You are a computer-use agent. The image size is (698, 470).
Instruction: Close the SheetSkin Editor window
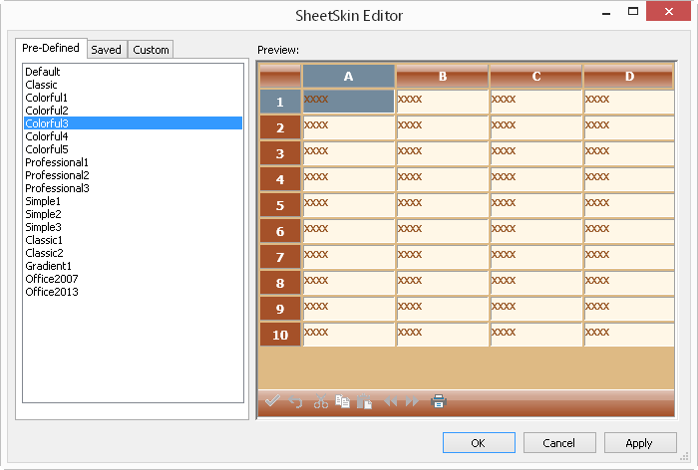point(668,12)
